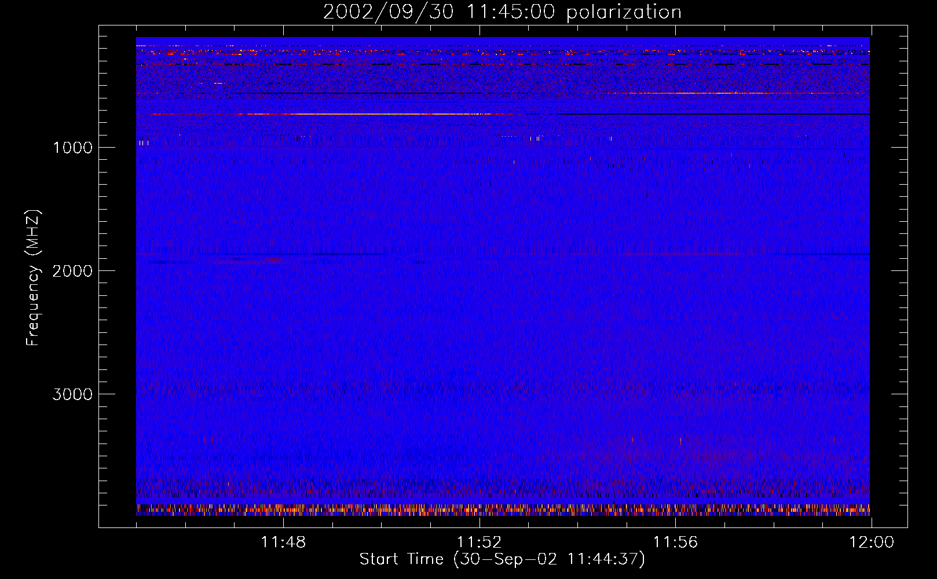This screenshot has width=937, height=579.
Task: Click the 3000 frequency tick label
Action: pos(72,394)
